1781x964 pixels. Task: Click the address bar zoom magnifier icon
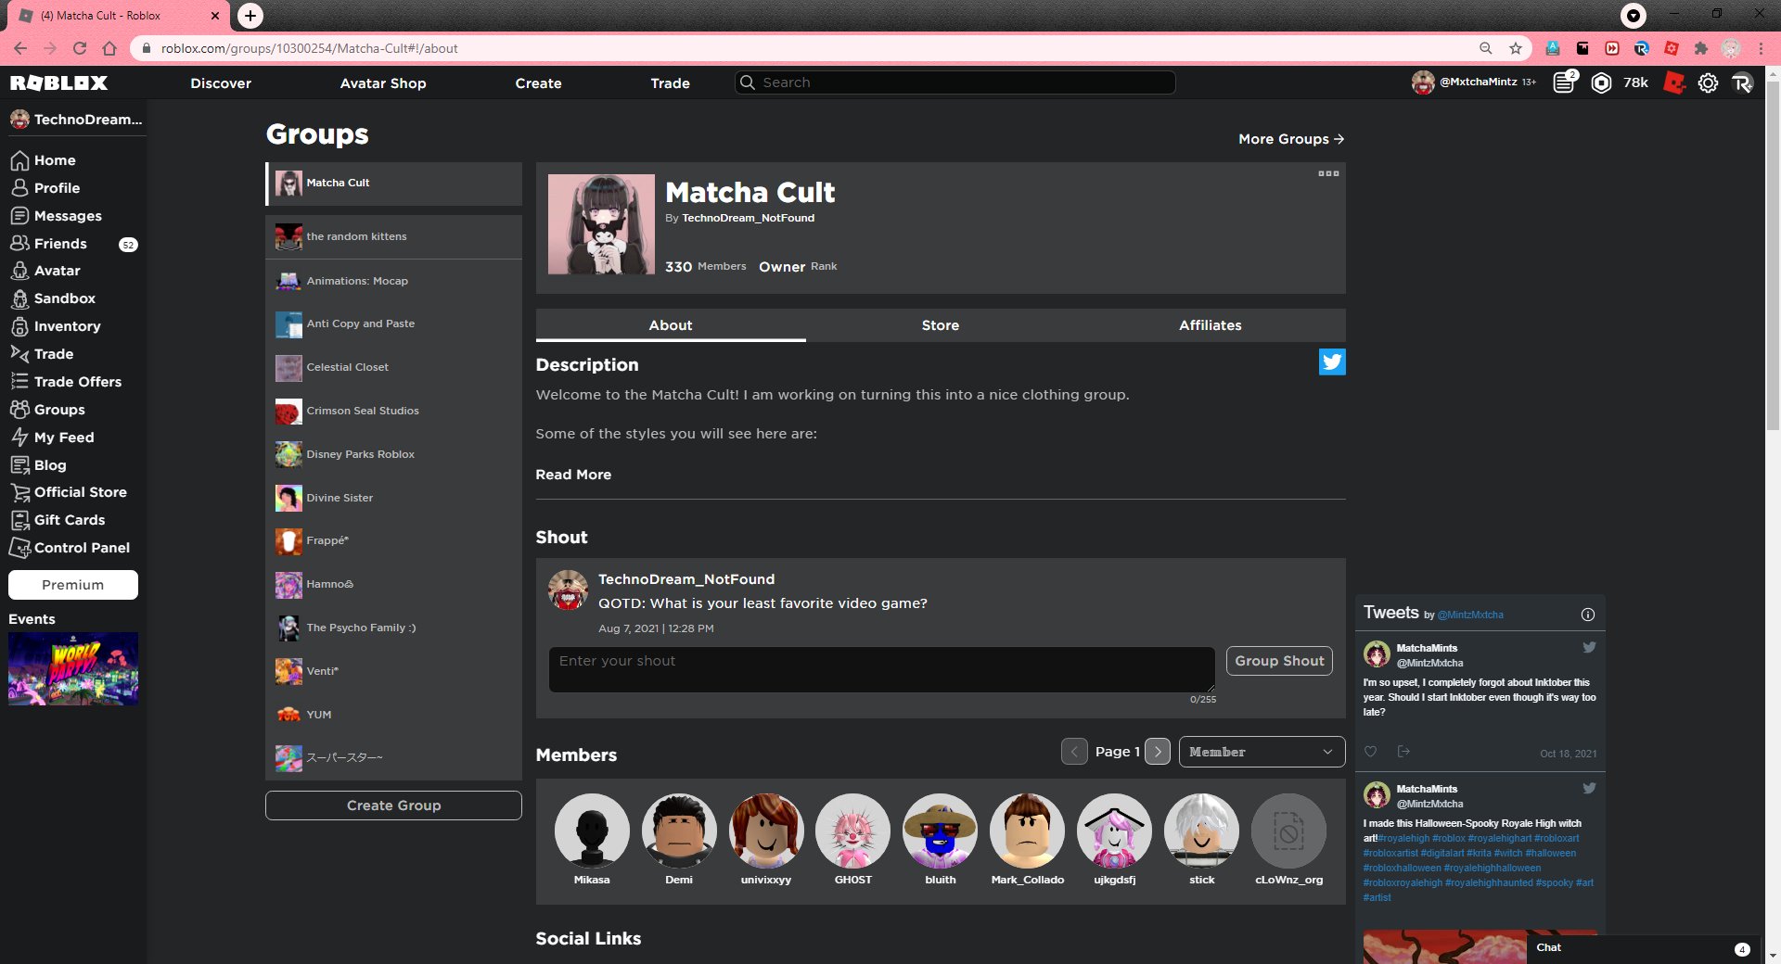[1486, 48]
